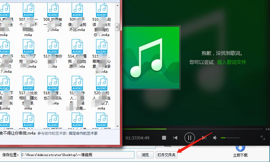Stop playback with the square stop button
The width and height of the screenshot is (270, 162).
tap(164, 138)
